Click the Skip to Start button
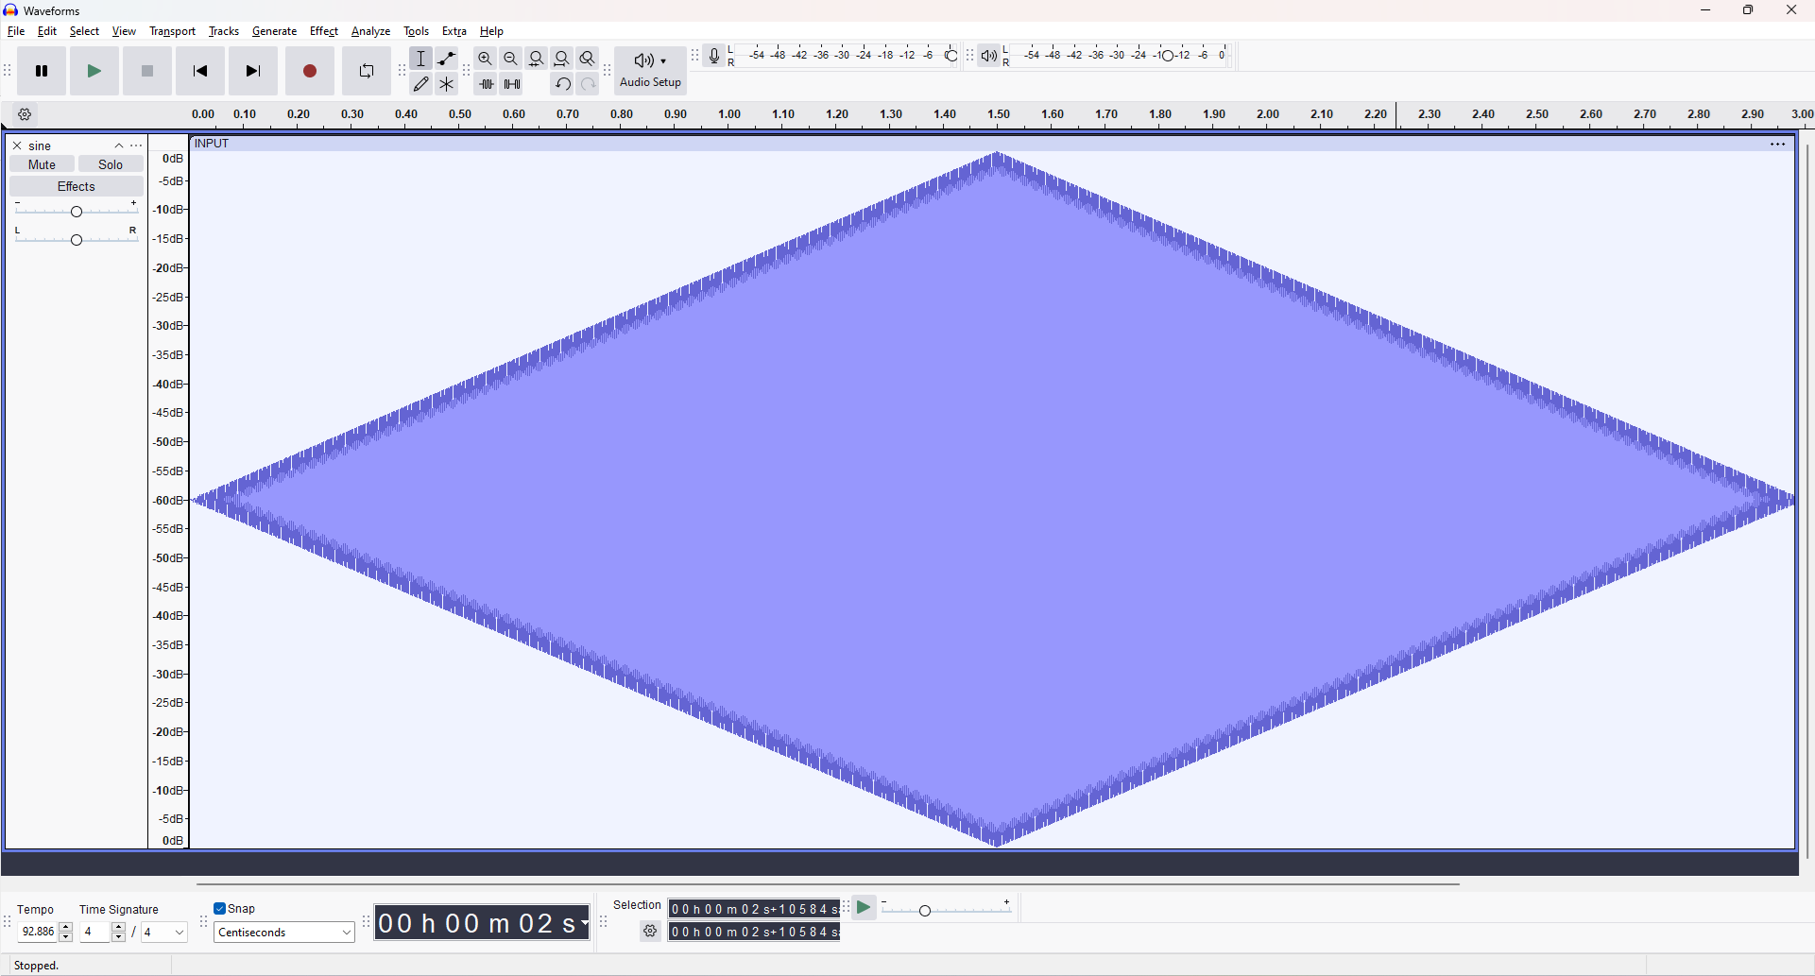1815x976 pixels. (x=200, y=72)
